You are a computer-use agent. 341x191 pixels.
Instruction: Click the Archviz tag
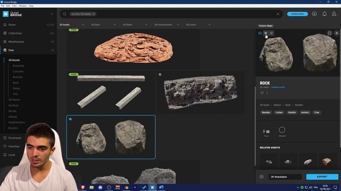305,112
